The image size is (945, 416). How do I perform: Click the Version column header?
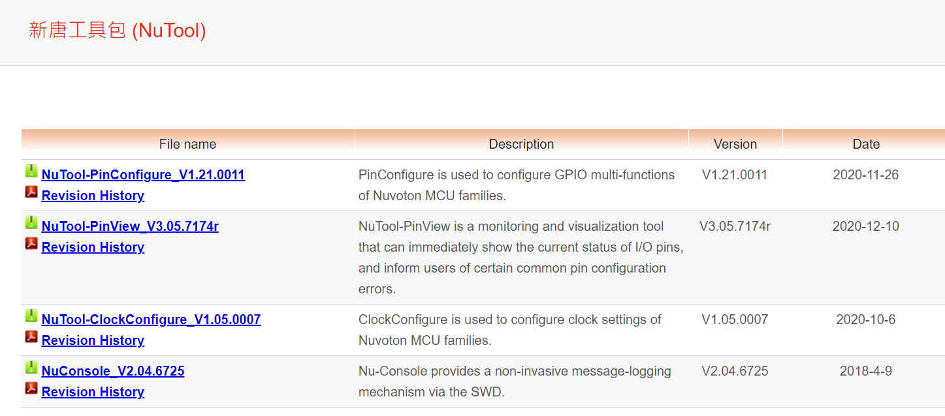(735, 144)
